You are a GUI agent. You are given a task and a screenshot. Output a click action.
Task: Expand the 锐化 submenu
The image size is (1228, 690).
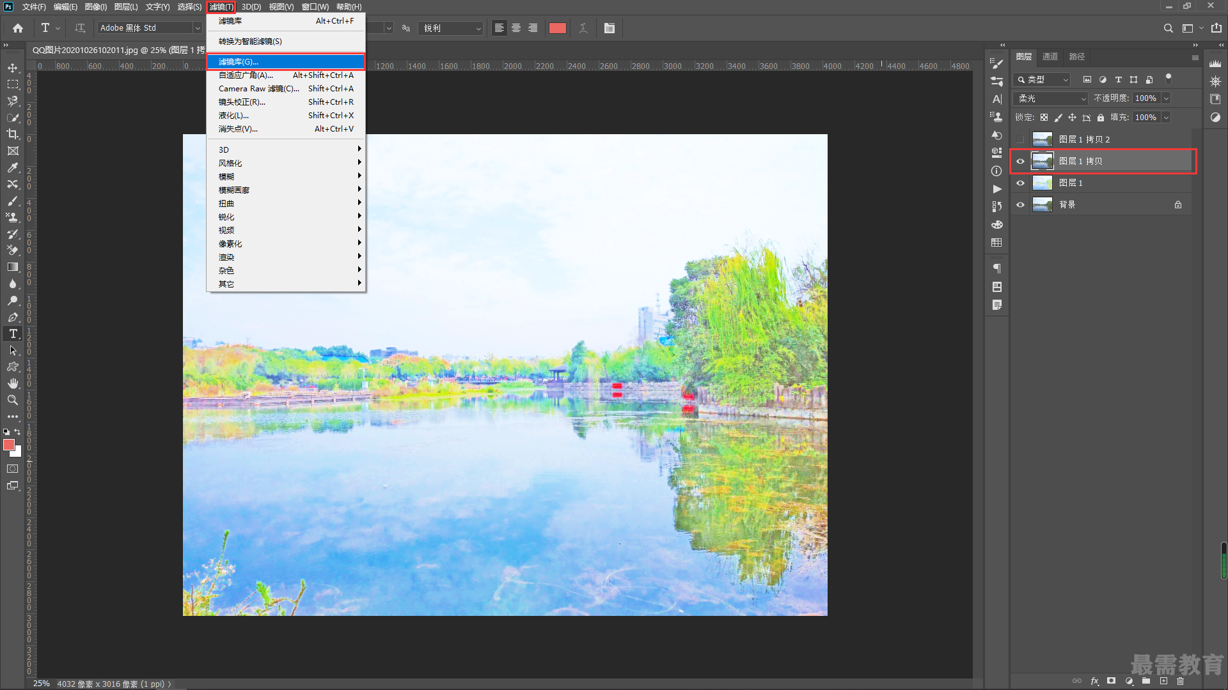coord(286,217)
